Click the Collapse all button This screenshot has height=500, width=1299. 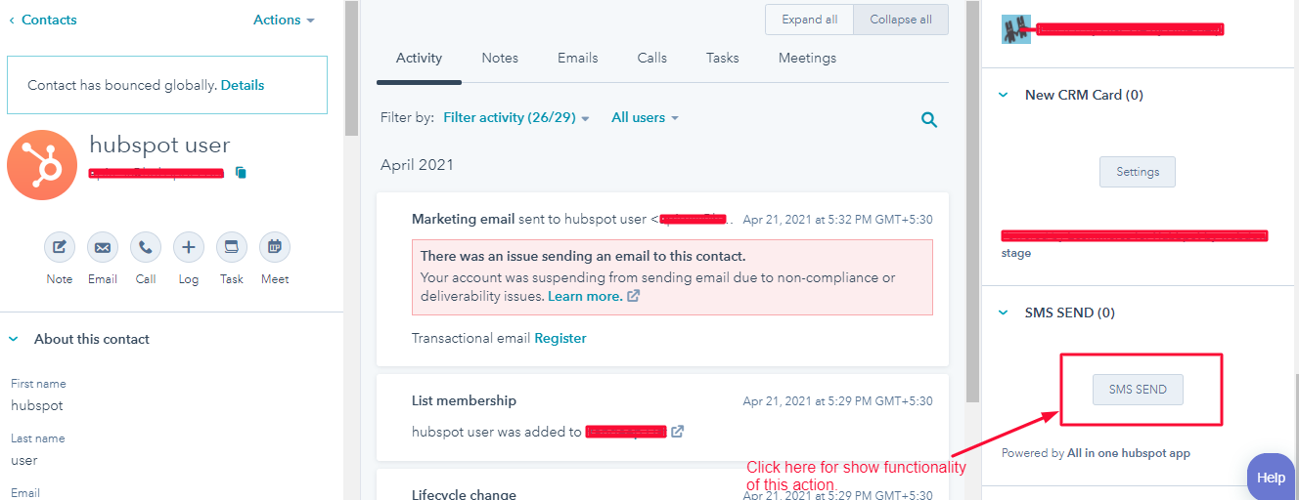click(901, 20)
